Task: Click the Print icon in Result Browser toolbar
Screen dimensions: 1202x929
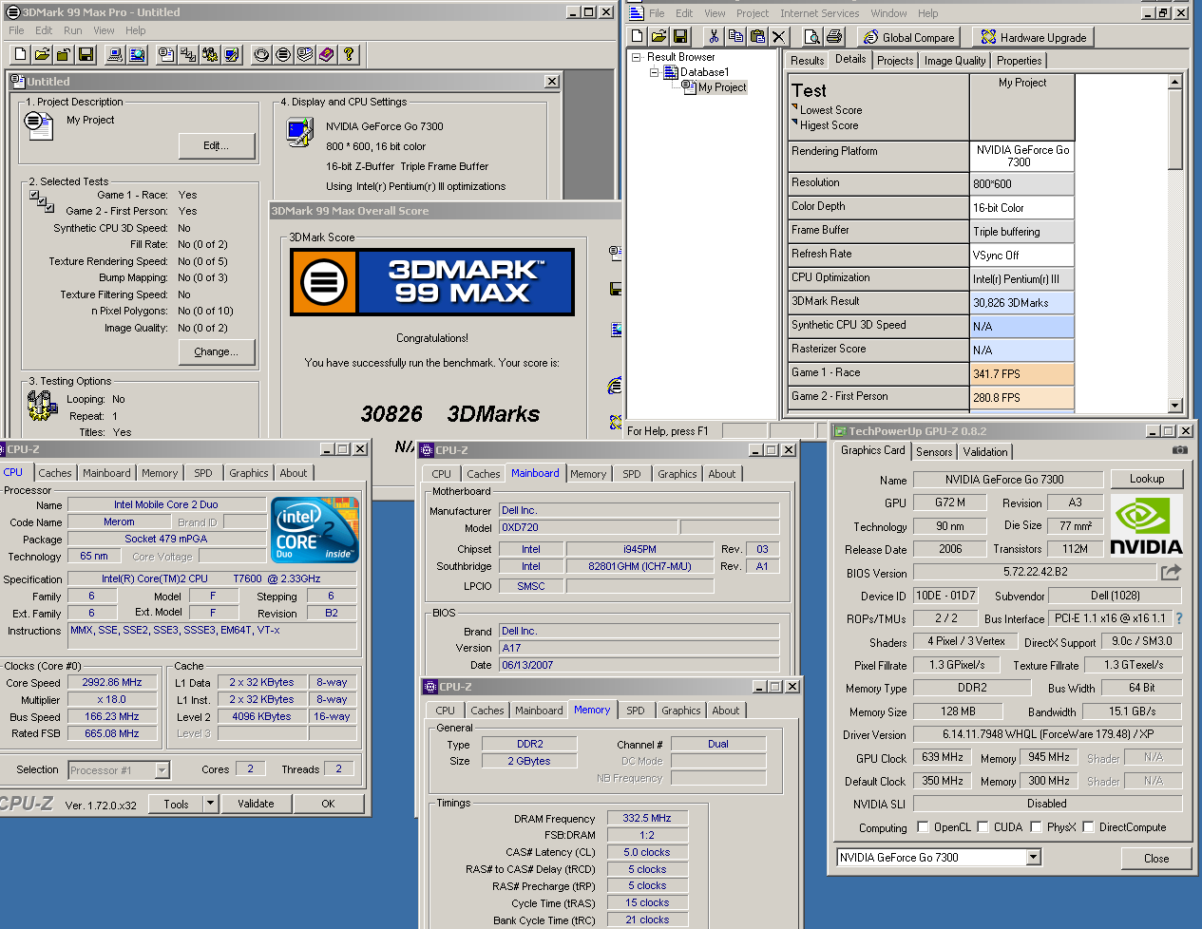Action: 833,36
